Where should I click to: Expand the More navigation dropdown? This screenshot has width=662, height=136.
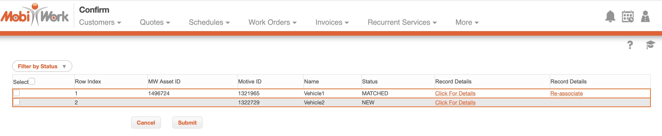point(467,22)
